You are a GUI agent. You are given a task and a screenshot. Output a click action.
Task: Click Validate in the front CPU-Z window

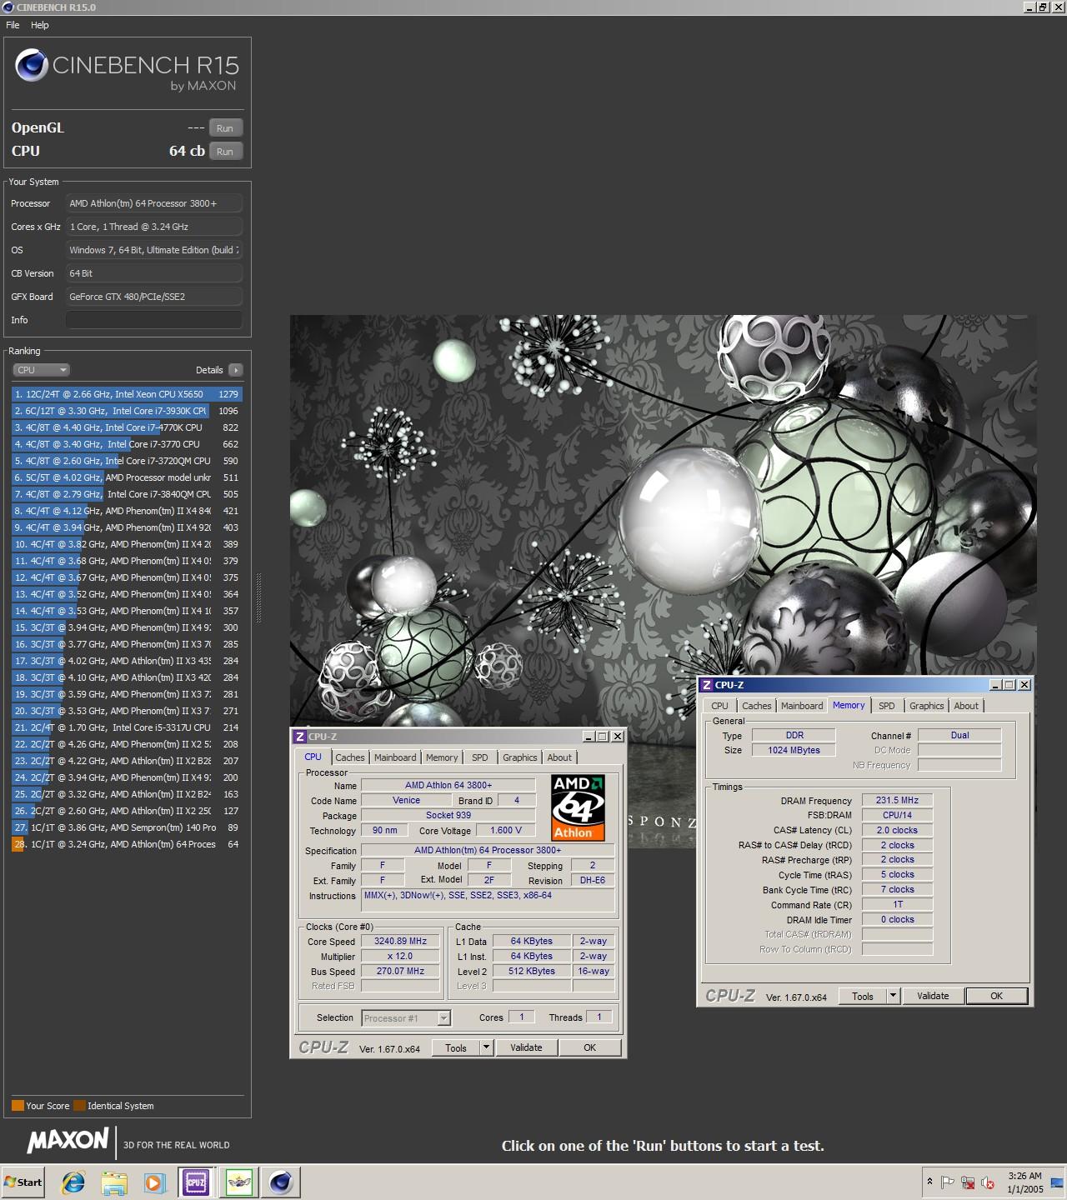click(526, 1048)
